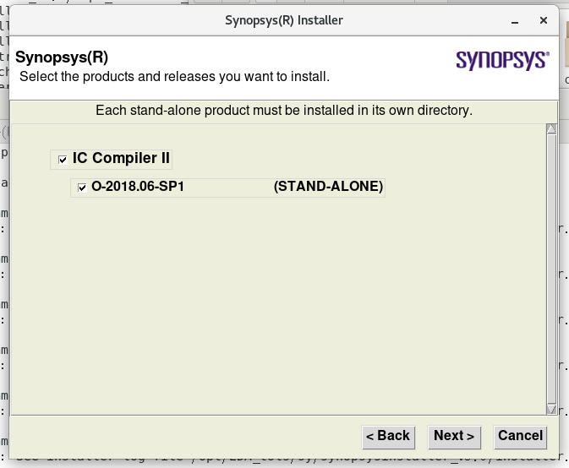This screenshot has height=468, width=569.
Task: Click the Synopsys(R) Installer title bar
Action: (284, 20)
